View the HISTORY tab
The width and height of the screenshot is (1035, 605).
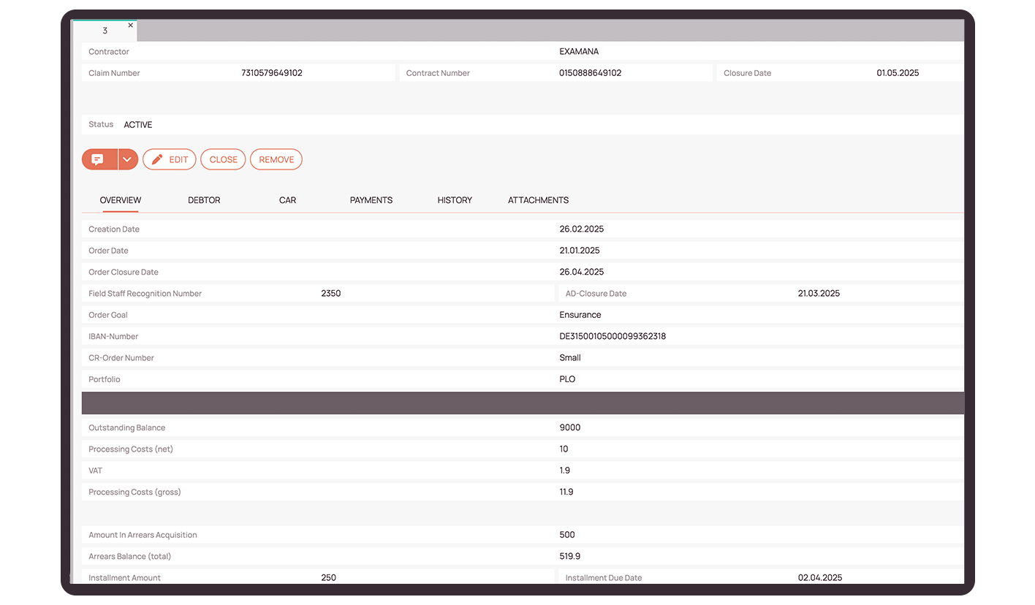[455, 200]
